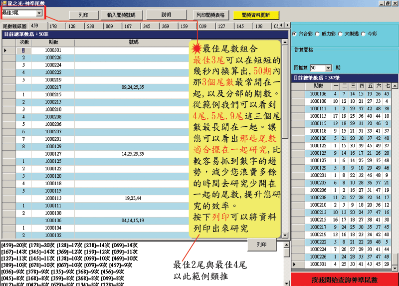Click period 1000224 in the right draw table

pyautogui.click(x=318, y=249)
